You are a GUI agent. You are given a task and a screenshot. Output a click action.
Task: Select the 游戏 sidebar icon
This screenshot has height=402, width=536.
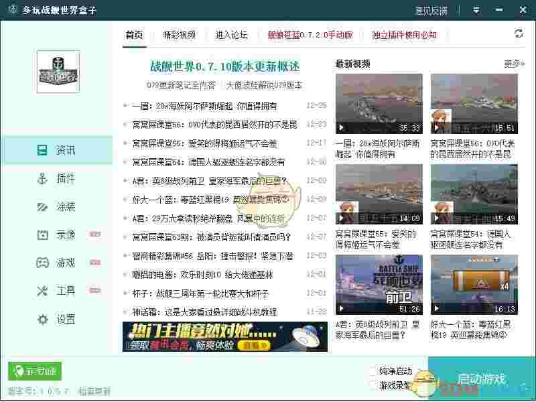pyautogui.click(x=42, y=263)
